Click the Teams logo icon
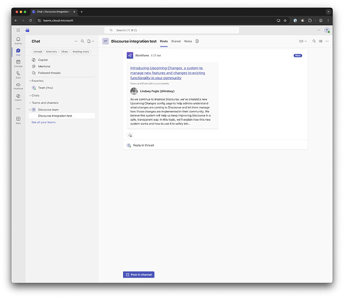 click(27, 30)
